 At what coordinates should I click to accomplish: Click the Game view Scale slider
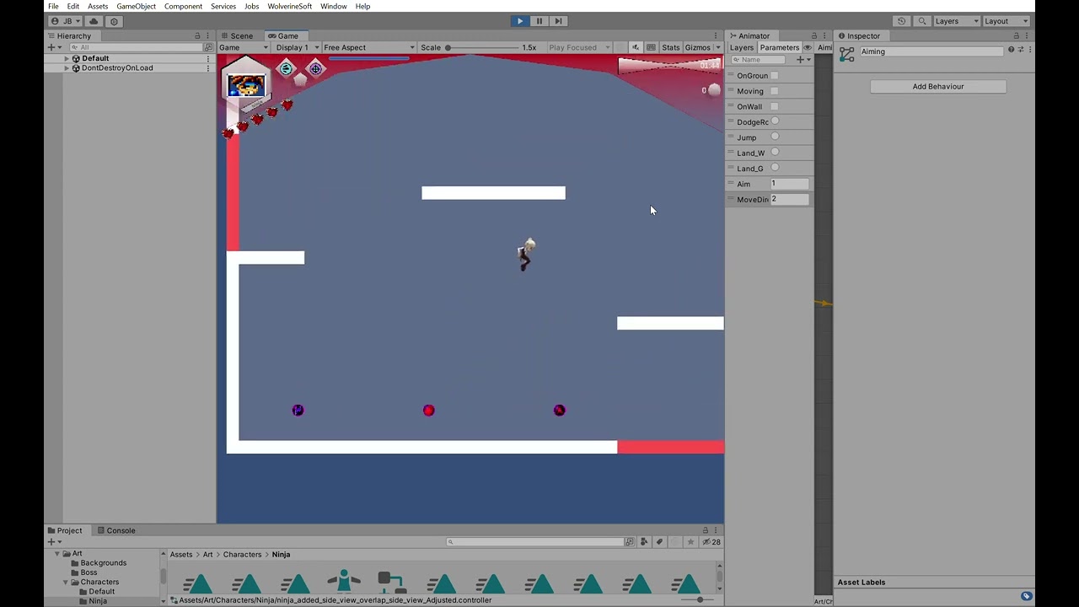484,47
